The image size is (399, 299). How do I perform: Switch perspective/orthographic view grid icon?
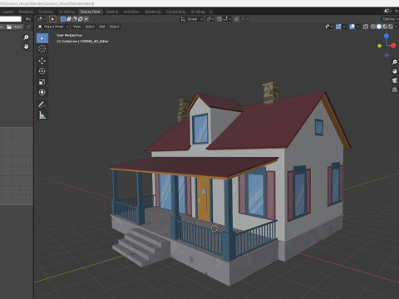395,90
